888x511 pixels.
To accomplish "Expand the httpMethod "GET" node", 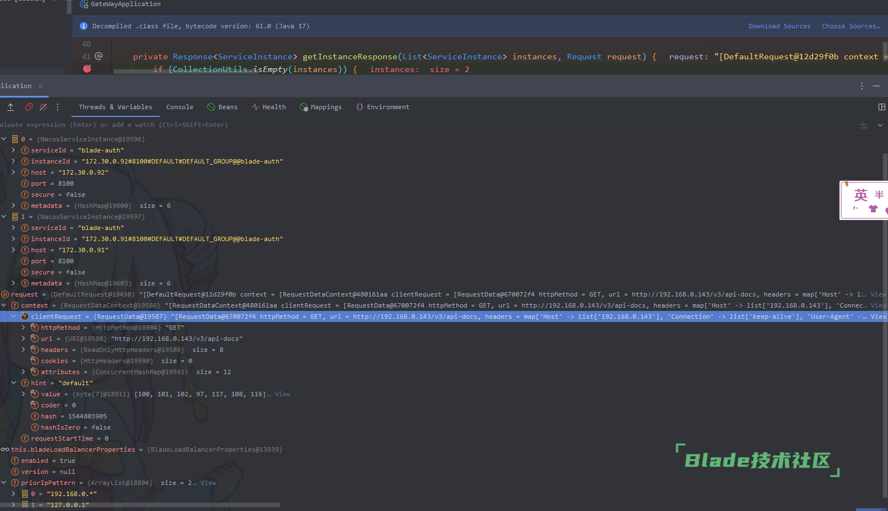I will click(x=23, y=328).
